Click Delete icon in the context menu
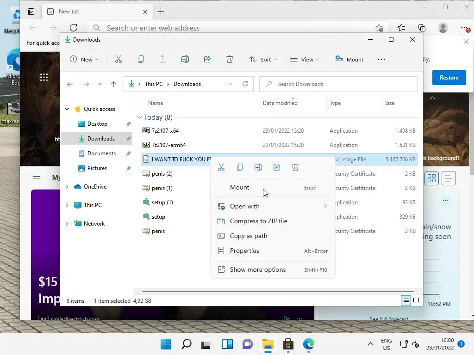 [x=295, y=167]
